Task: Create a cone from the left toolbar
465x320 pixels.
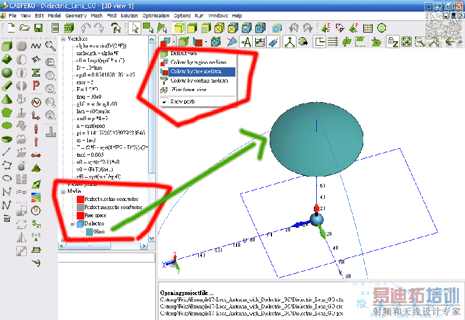Action: tap(7, 99)
